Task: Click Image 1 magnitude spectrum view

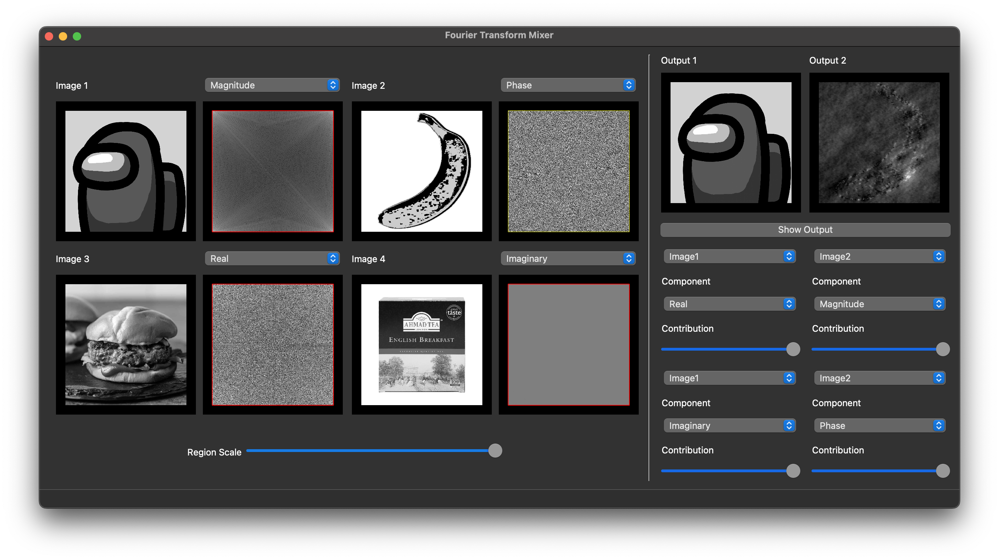Action: pyautogui.click(x=272, y=171)
